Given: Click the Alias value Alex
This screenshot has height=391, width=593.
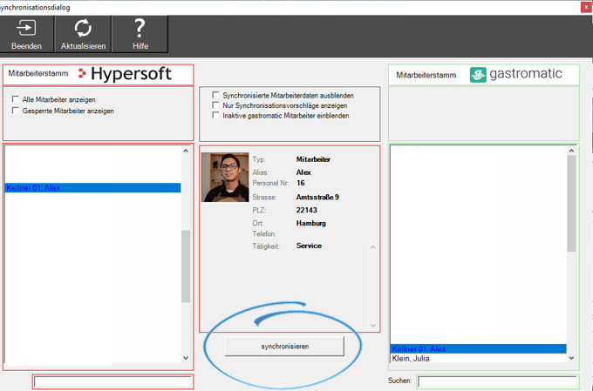Looking at the screenshot, I should pyautogui.click(x=303, y=172).
